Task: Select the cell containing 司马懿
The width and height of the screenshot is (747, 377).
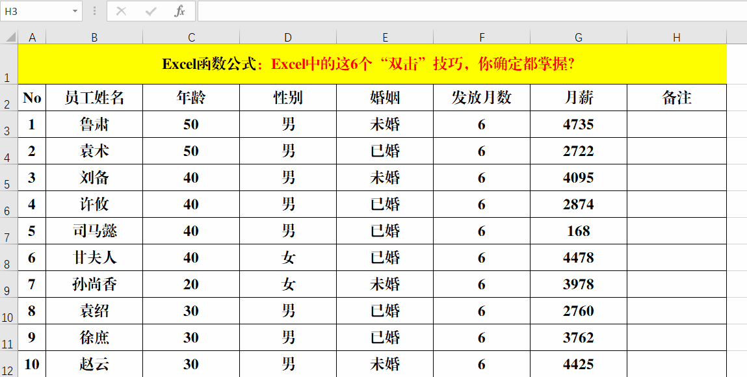Action: (94, 231)
